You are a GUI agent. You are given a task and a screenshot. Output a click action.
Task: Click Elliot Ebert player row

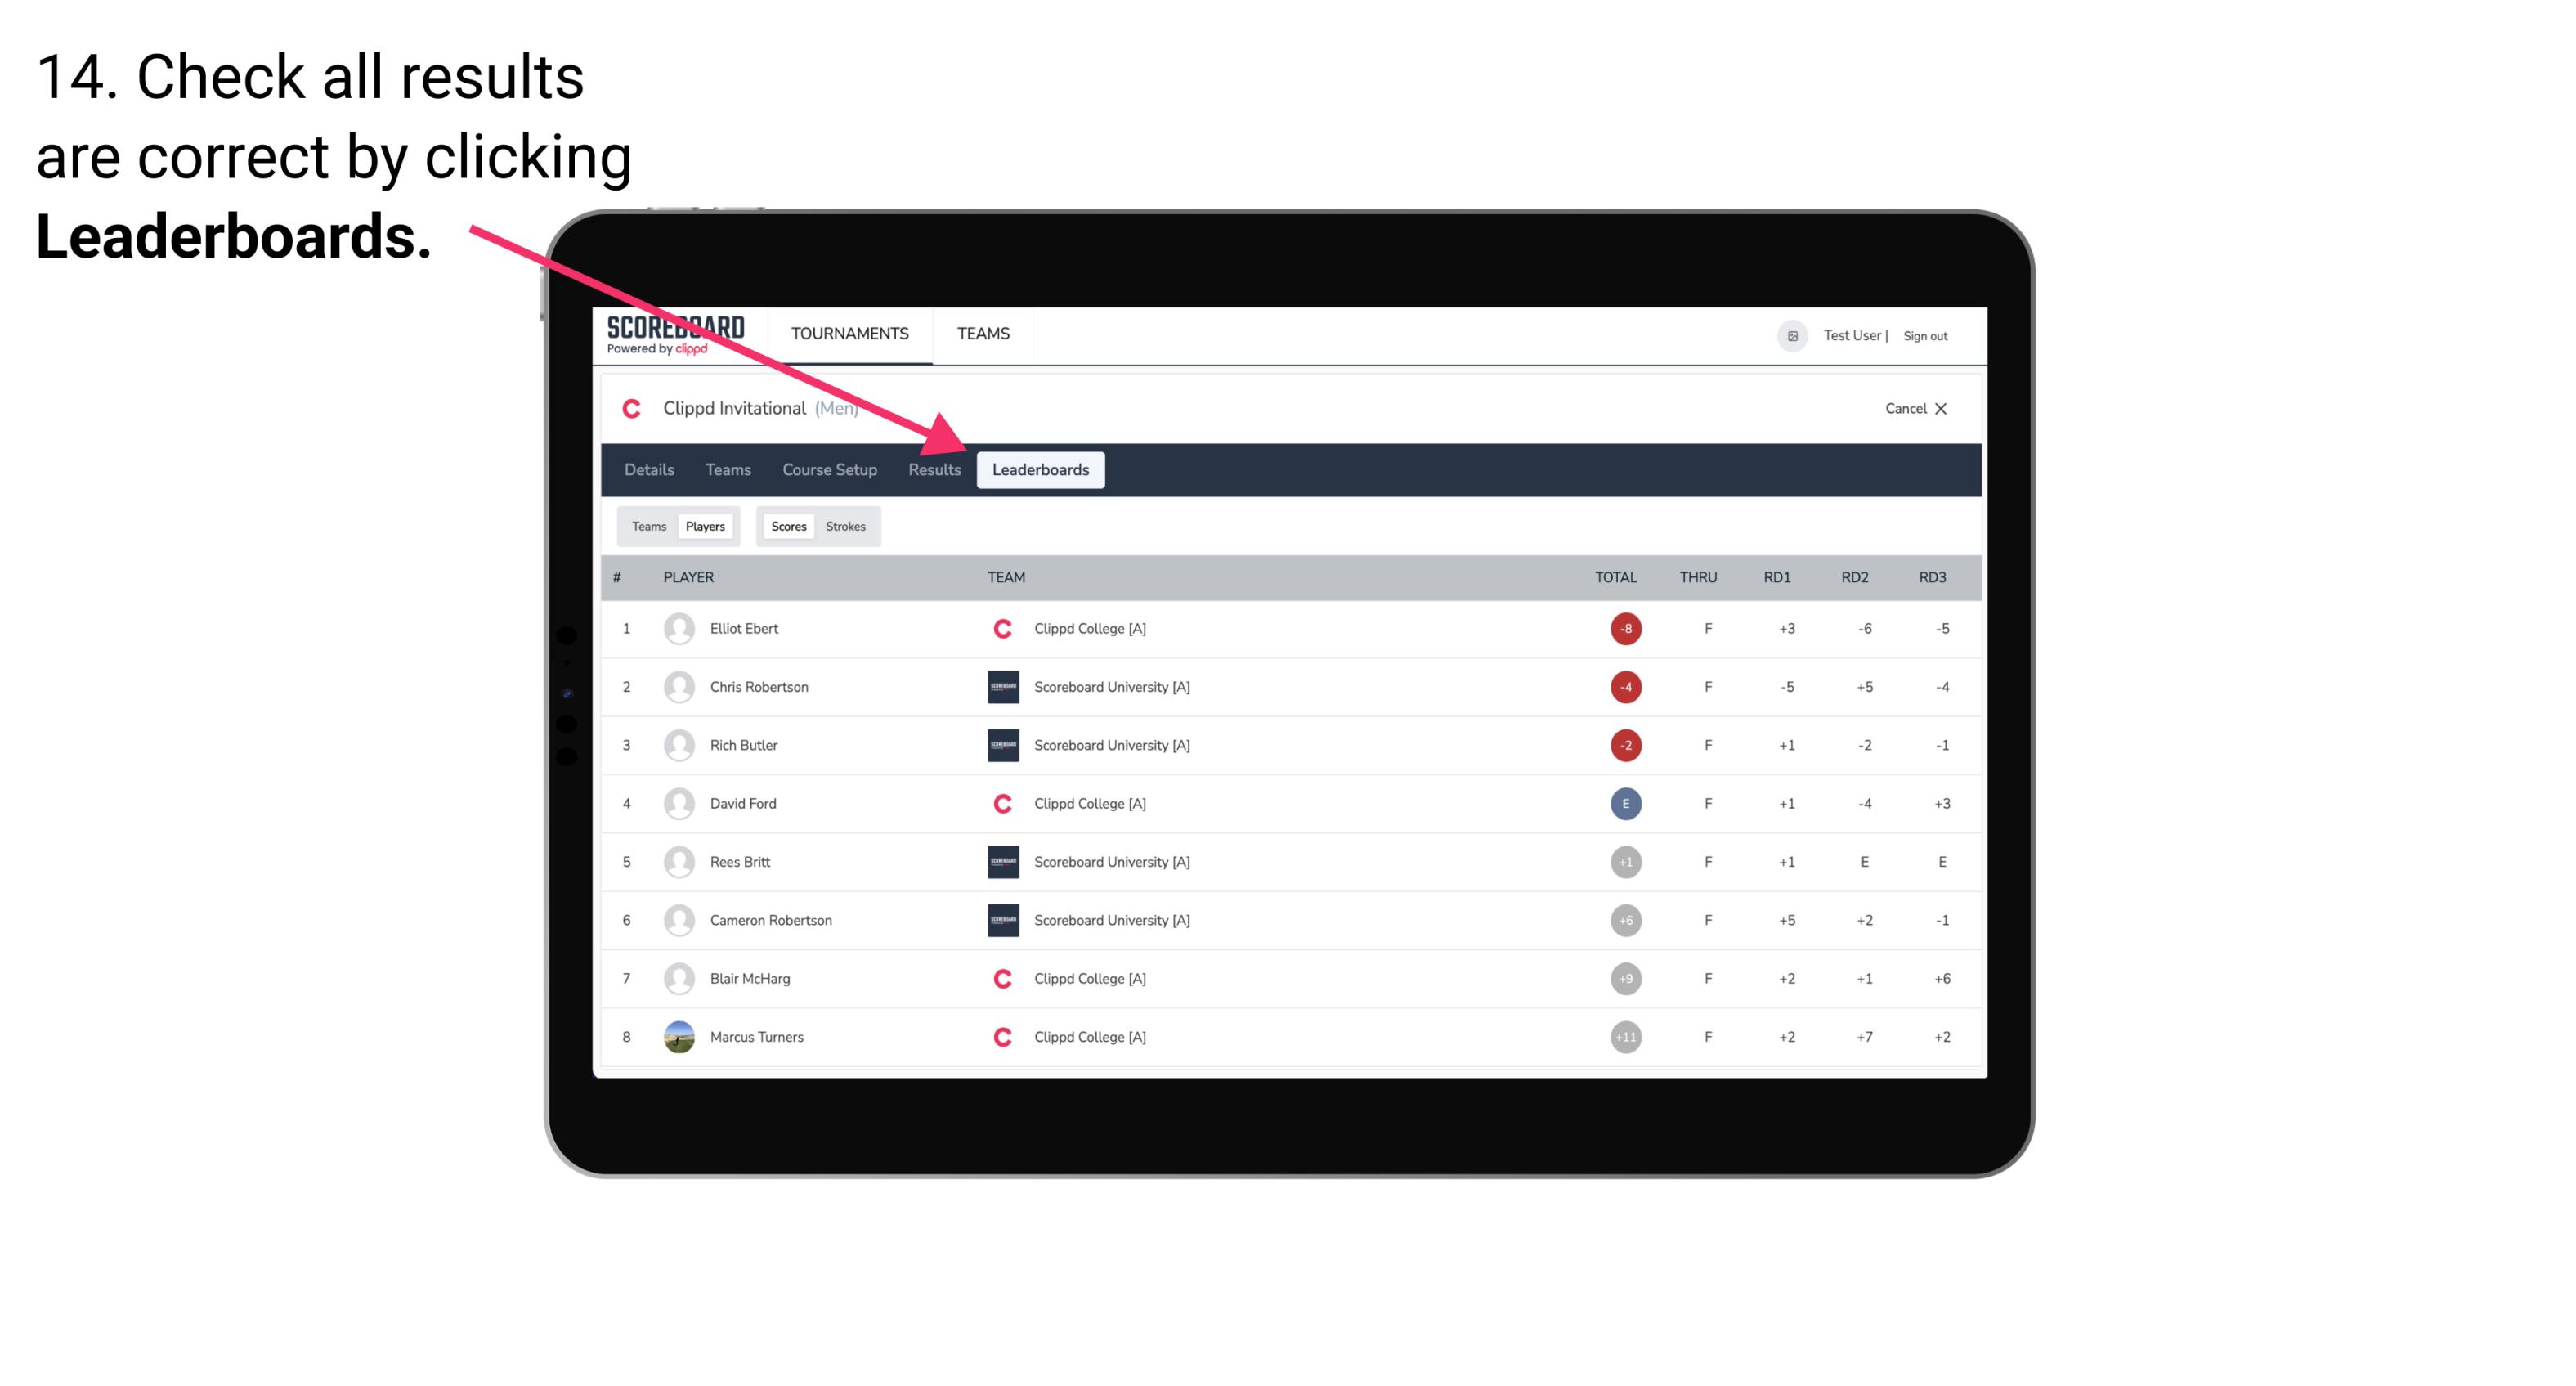click(x=1290, y=628)
